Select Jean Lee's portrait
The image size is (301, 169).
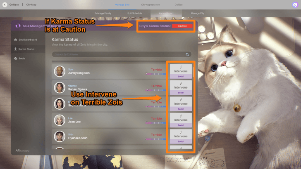tap(60, 120)
